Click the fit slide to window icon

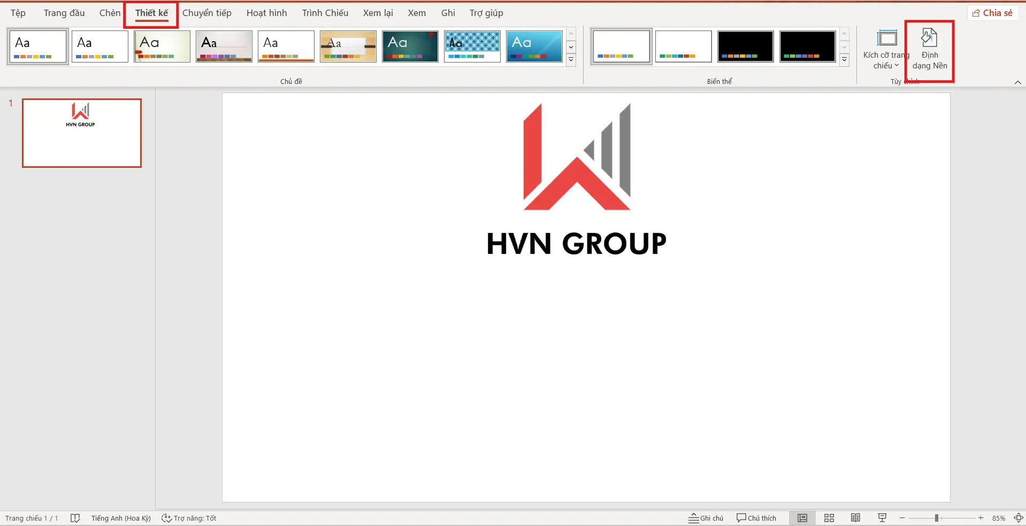coord(1018,518)
